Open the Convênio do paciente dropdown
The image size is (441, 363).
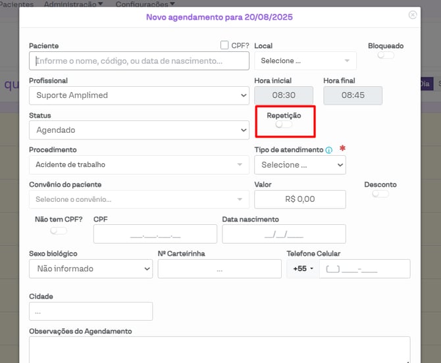(139, 199)
